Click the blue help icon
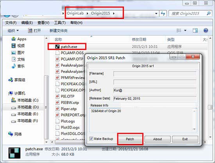The width and height of the screenshot is (215, 163). [206, 30]
